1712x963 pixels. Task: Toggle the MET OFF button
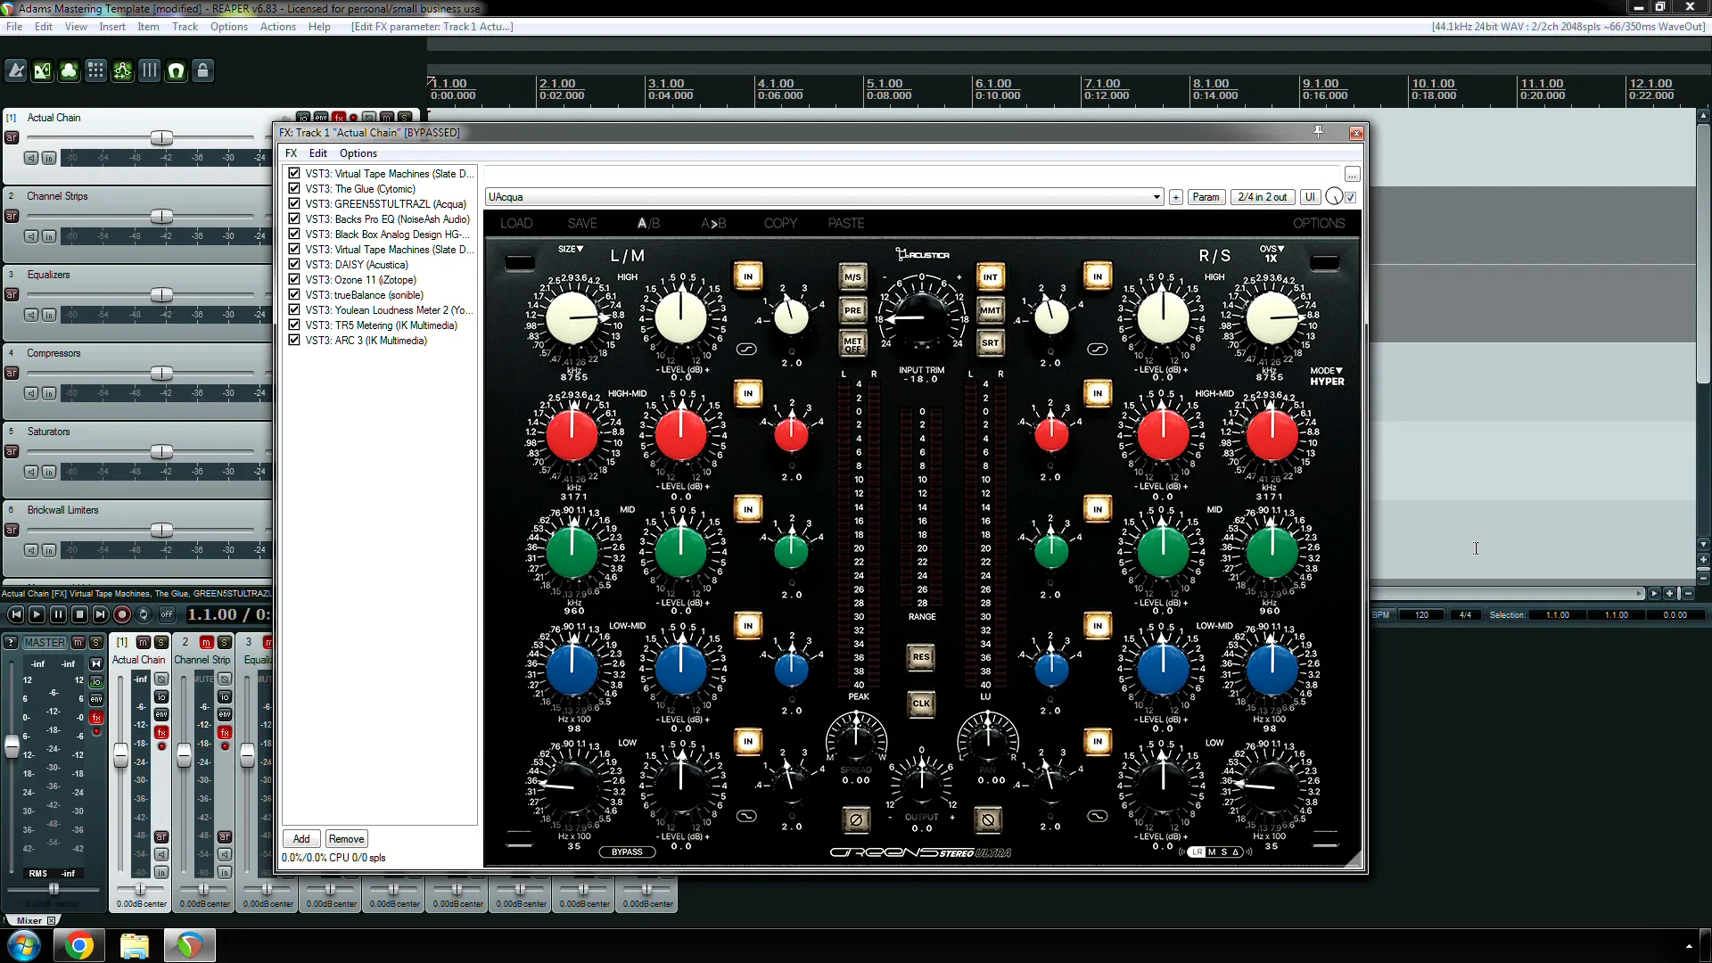852,342
